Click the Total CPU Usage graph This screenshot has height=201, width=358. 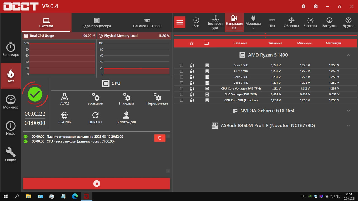62,59
